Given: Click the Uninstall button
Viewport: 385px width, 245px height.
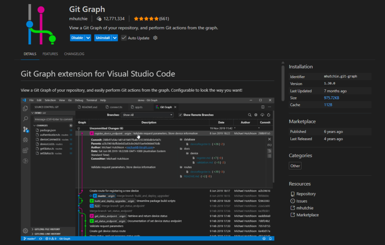Looking at the screenshot, I should point(102,38).
